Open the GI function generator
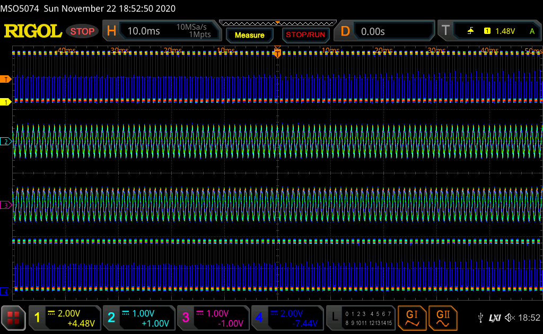Viewport: 543px width, 334px height. 411,318
